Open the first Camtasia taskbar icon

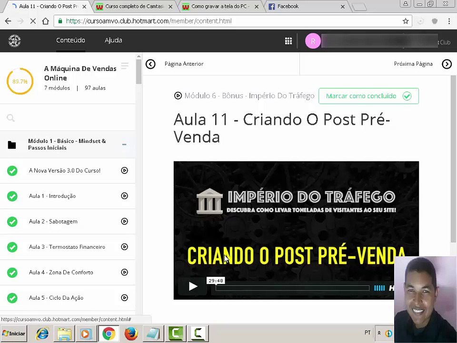click(176, 333)
